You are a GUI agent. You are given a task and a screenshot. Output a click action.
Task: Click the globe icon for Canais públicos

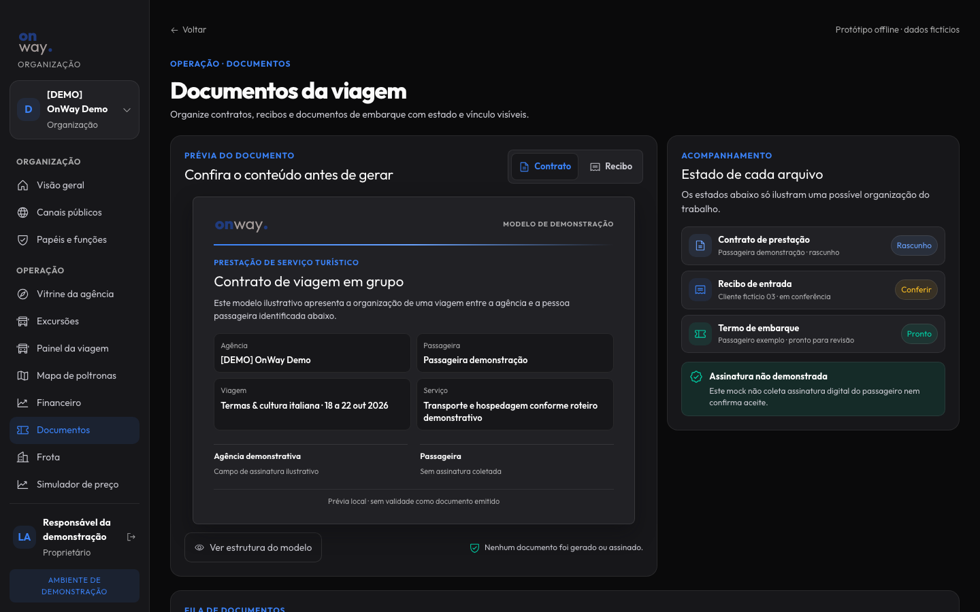(22, 212)
